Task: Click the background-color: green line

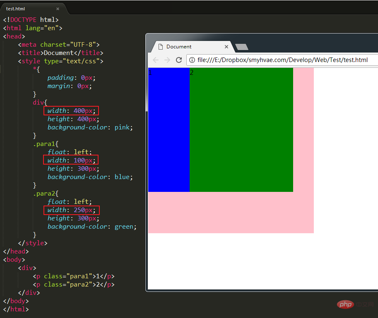Action: point(92,227)
